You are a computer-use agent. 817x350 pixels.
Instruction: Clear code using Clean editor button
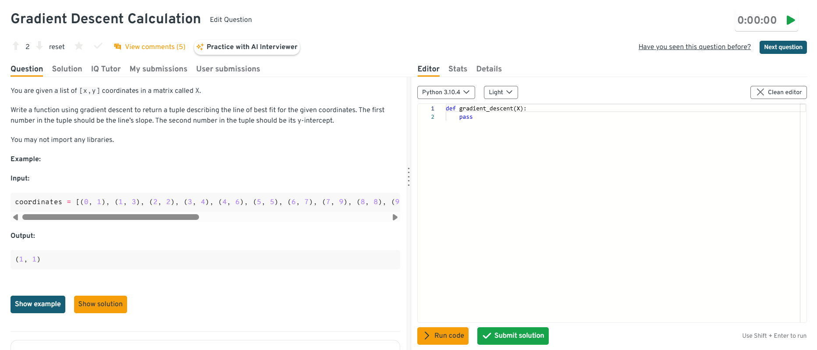pos(778,92)
